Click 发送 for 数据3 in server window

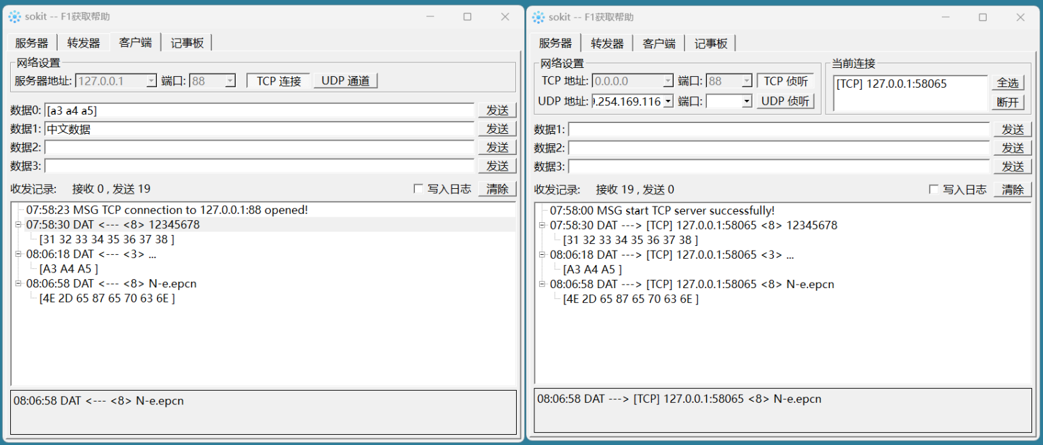pyautogui.click(x=1012, y=166)
